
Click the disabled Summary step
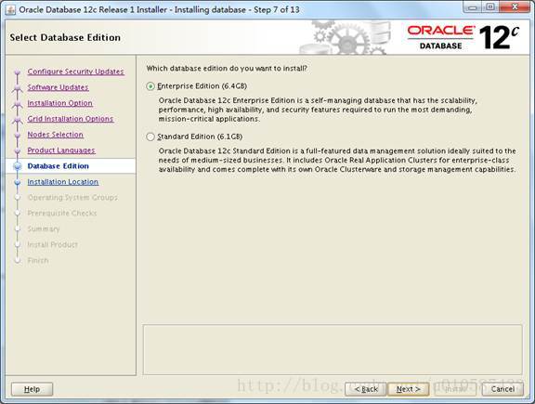pos(44,229)
